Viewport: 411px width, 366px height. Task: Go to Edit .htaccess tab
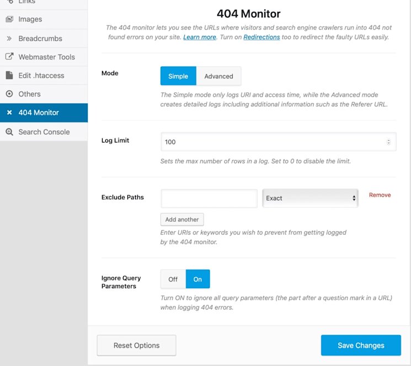[44, 75]
